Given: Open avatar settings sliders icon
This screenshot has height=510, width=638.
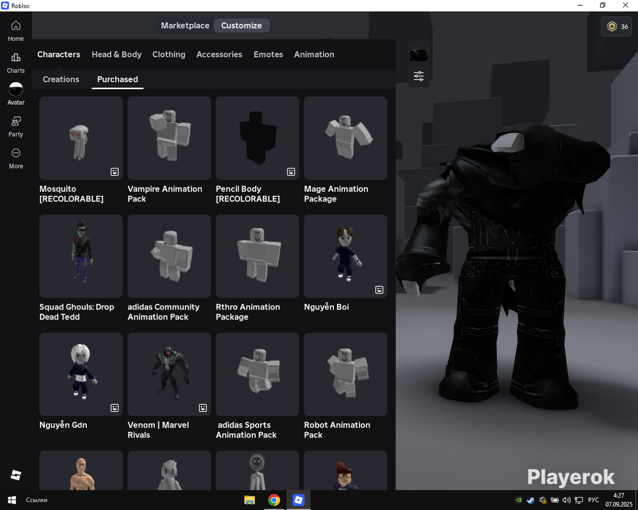Looking at the screenshot, I should tap(419, 76).
